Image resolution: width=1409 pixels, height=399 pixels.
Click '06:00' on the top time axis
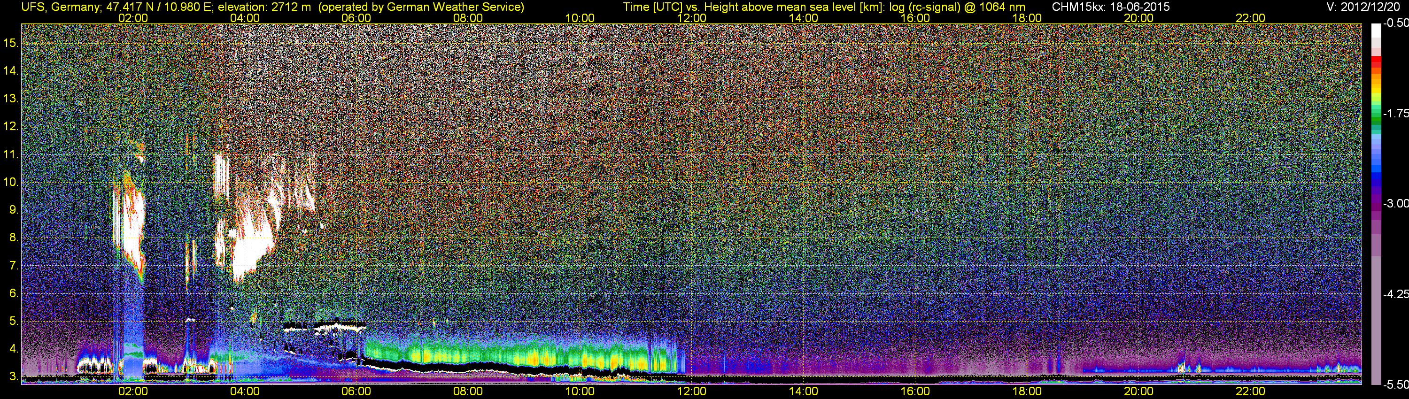click(356, 18)
